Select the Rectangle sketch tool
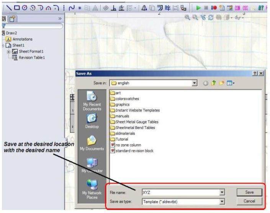The image size is (270, 213). 17,8
